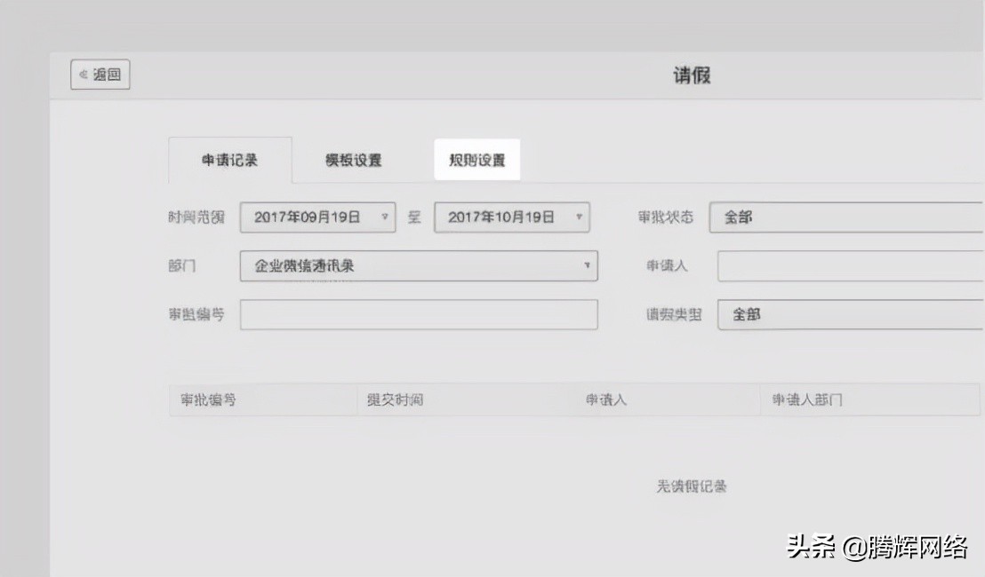Click the 申请人部门 table column header
Screen dimensions: 985x577
coord(803,399)
